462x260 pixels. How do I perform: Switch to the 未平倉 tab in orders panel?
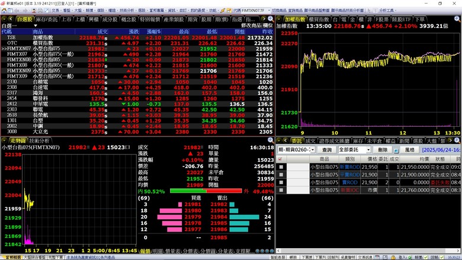click(x=375, y=141)
